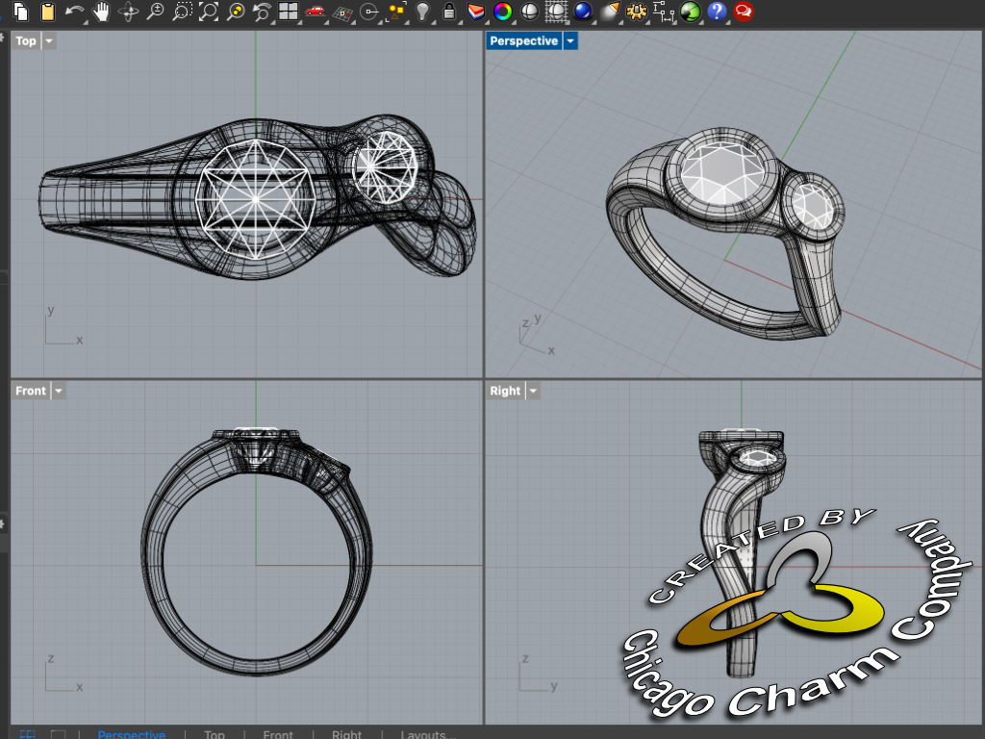Screen dimensions: 985x739
Task: Click the red car icon
Action: point(315,12)
